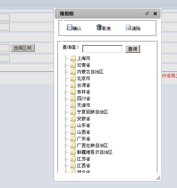Click the 取消 trash can icon
Screen dimensions: 177x188
99,27
